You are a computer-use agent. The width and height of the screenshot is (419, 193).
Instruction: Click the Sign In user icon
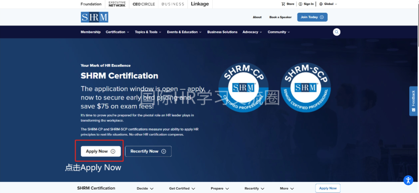tap(300, 4)
